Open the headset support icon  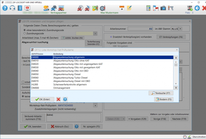click(12, 8)
